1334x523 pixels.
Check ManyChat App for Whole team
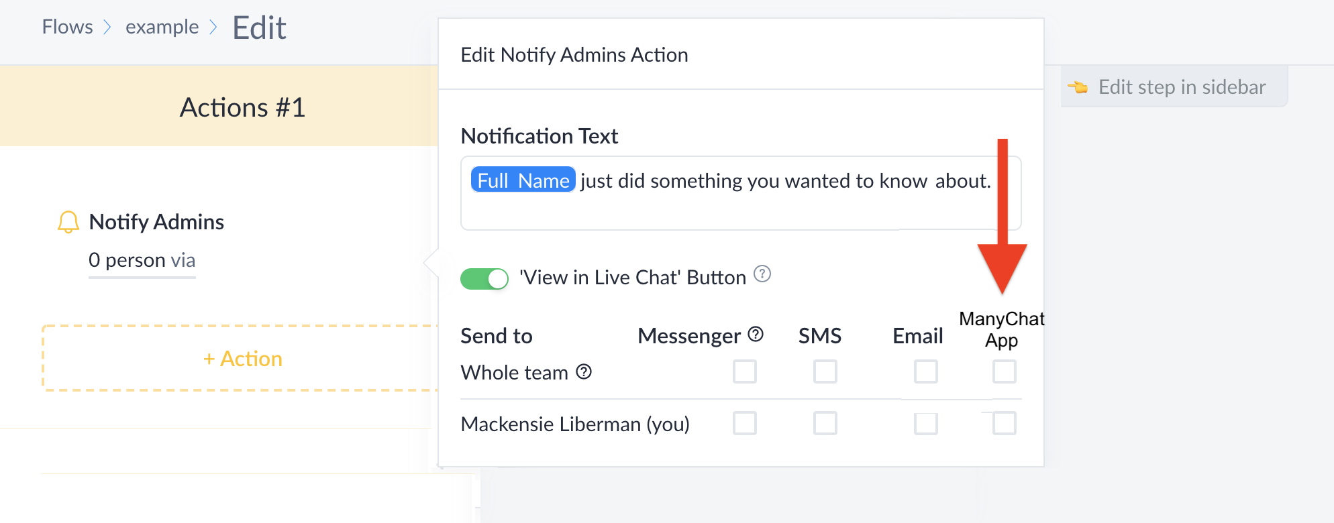point(1005,371)
